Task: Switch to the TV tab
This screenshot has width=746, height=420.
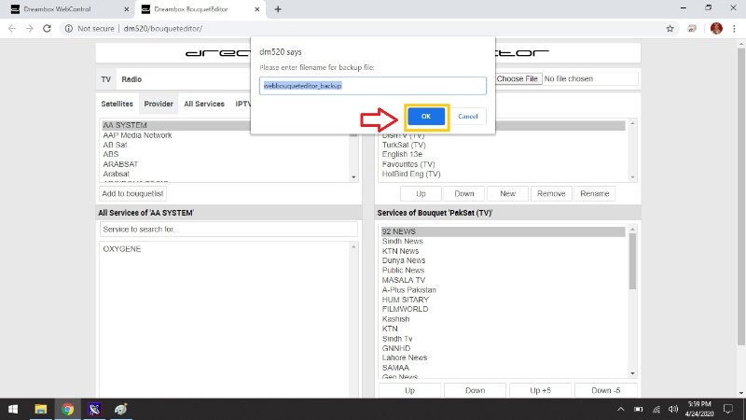Action: (x=105, y=79)
